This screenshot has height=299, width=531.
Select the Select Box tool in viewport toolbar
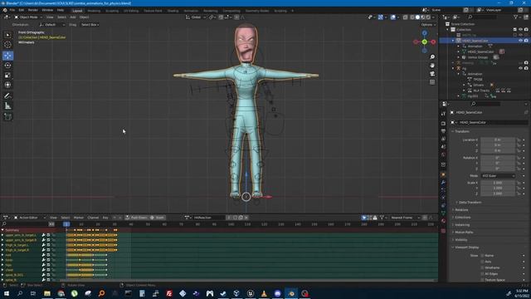click(x=7, y=35)
